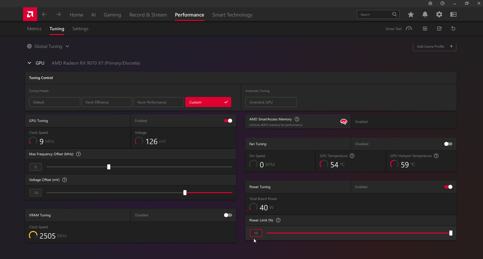The height and width of the screenshot is (259, 483).
Task: Enable the Fan Tuning toggle
Action: tap(448, 144)
